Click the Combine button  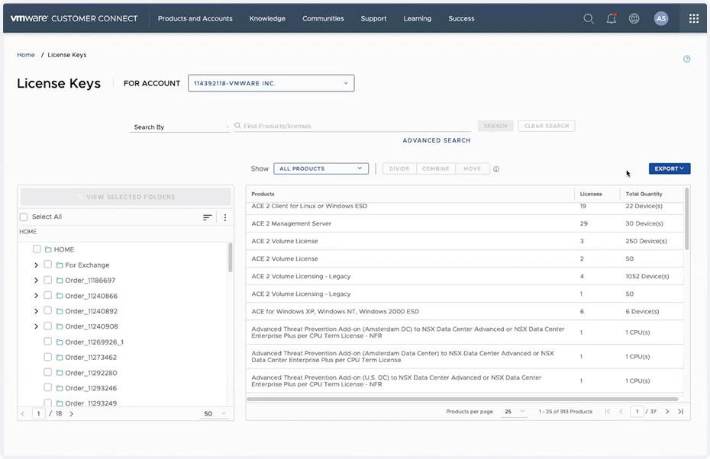coord(436,169)
